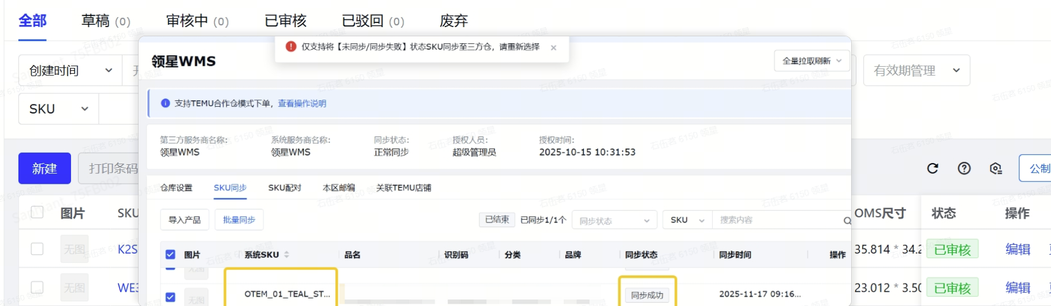Switch to the 废弃 tab
The width and height of the screenshot is (1051, 306).
[x=454, y=21]
